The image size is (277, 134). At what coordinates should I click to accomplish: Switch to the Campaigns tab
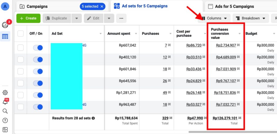tap(37, 6)
